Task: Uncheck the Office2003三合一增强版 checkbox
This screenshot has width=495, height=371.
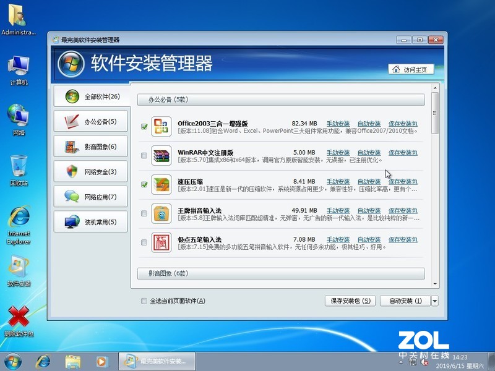Action: 144,126
